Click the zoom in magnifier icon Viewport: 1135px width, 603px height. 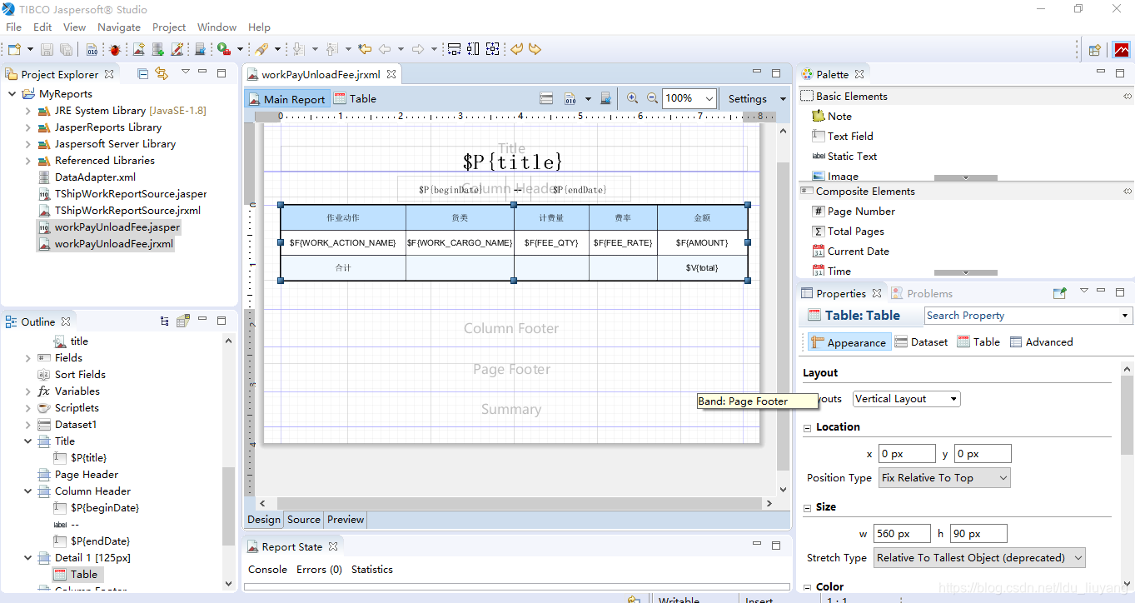(x=633, y=98)
